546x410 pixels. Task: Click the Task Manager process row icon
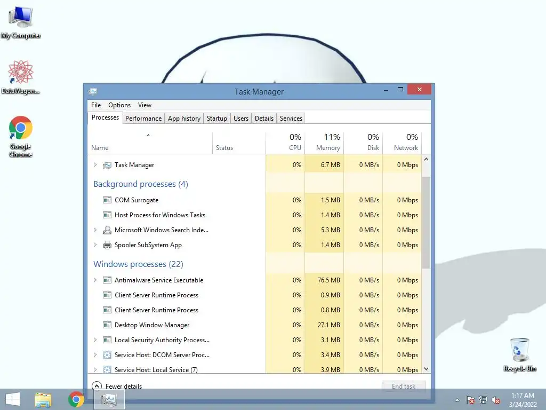click(x=107, y=165)
